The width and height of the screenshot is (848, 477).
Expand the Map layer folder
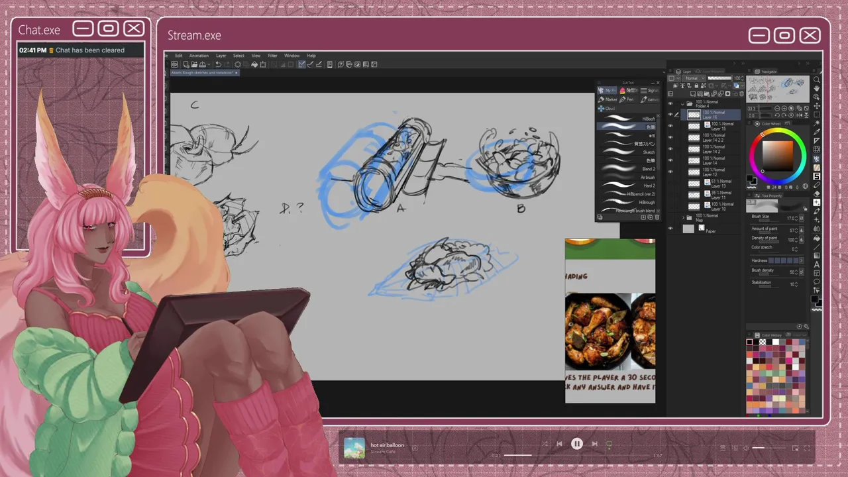pos(683,217)
